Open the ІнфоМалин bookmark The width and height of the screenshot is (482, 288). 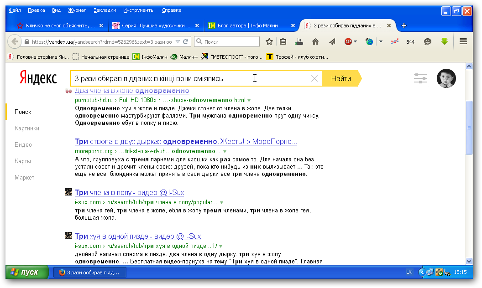coord(150,57)
